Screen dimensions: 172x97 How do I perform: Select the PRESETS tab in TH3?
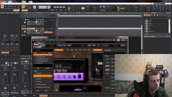[59, 50]
